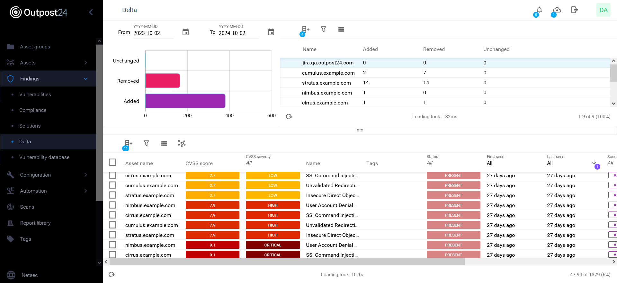The width and height of the screenshot is (617, 283).
Task: Open cloud download icon in header
Action: 557,10
